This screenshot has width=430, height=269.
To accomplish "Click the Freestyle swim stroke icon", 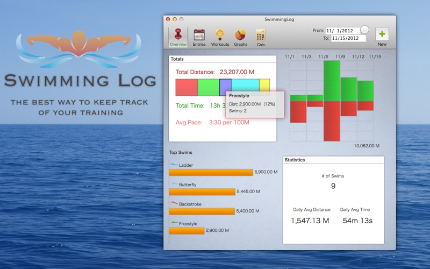I will (174, 223).
